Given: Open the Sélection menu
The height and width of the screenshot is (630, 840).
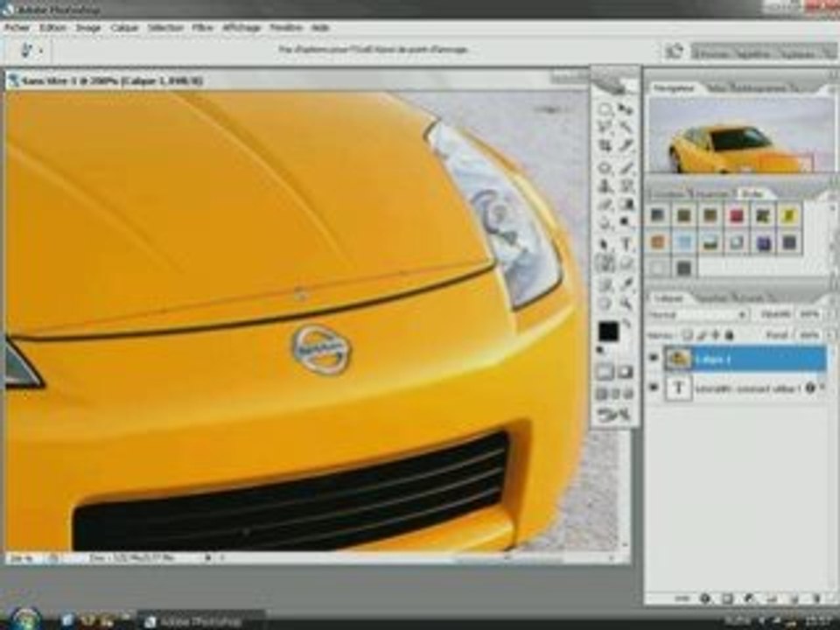Looking at the screenshot, I should tap(165, 27).
